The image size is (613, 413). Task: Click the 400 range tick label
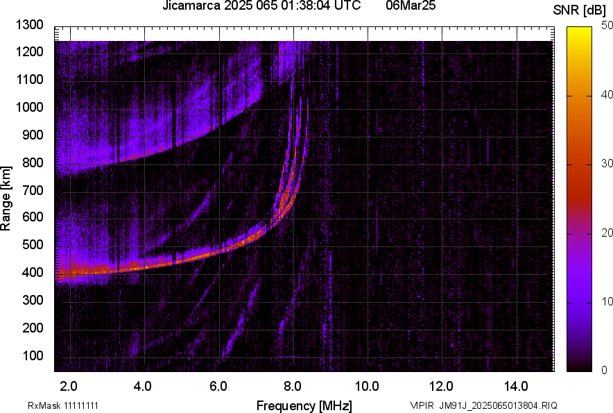33,272
